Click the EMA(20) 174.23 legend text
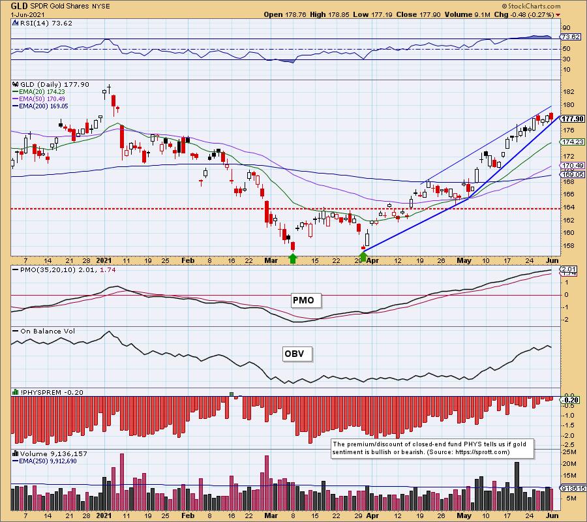 [42, 92]
